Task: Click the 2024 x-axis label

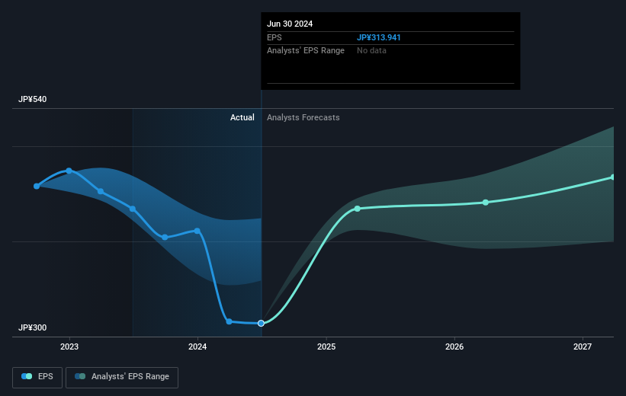Action: (197, 347)
